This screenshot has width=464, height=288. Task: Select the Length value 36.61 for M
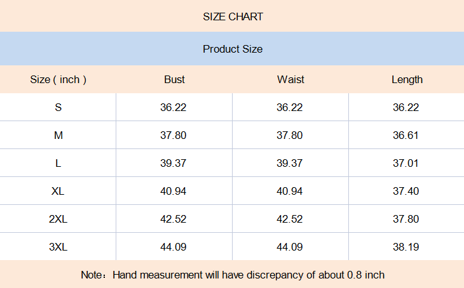tap(406, 135)
